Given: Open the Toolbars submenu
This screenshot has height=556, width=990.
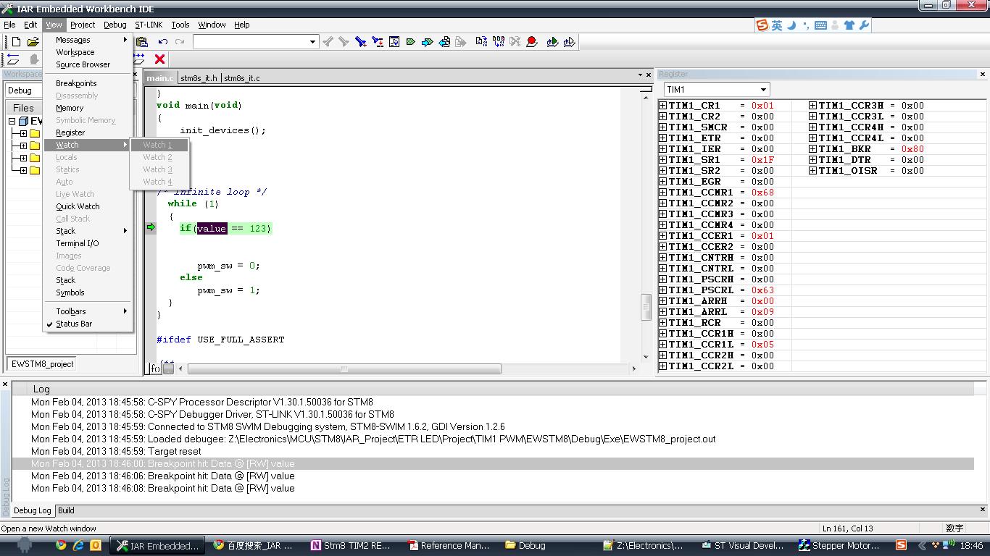Looking at the screenshot, I should [x=87, y=311].
